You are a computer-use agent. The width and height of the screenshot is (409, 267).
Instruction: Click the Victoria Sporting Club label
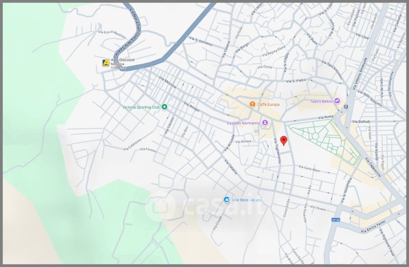click(x=141, y=107)
